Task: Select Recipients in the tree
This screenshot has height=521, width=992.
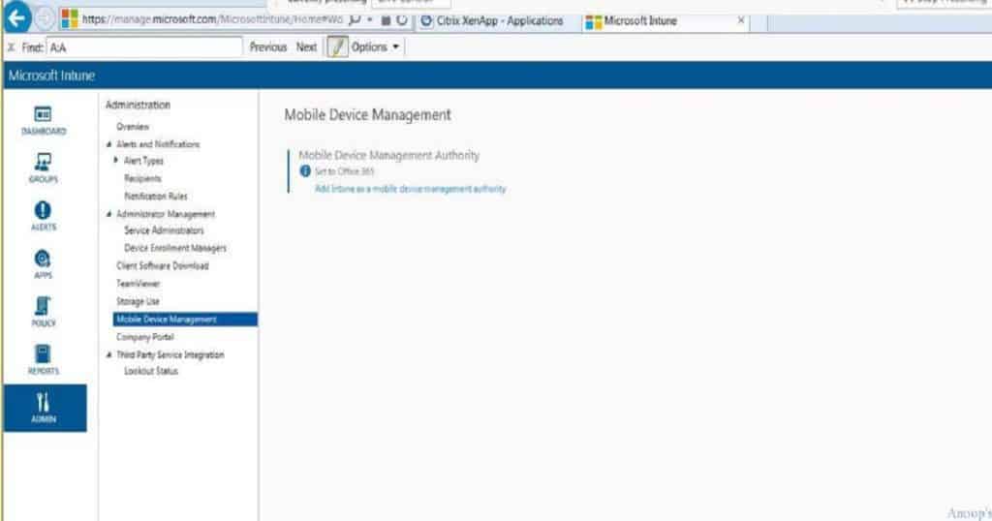Action: pyautogui.click(x=143, y=178)
